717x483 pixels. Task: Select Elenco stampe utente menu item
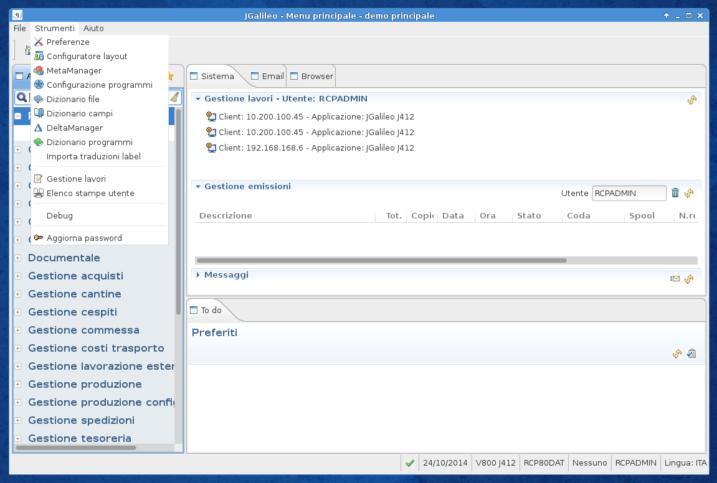pyautogui.click(x=99, y=194)
